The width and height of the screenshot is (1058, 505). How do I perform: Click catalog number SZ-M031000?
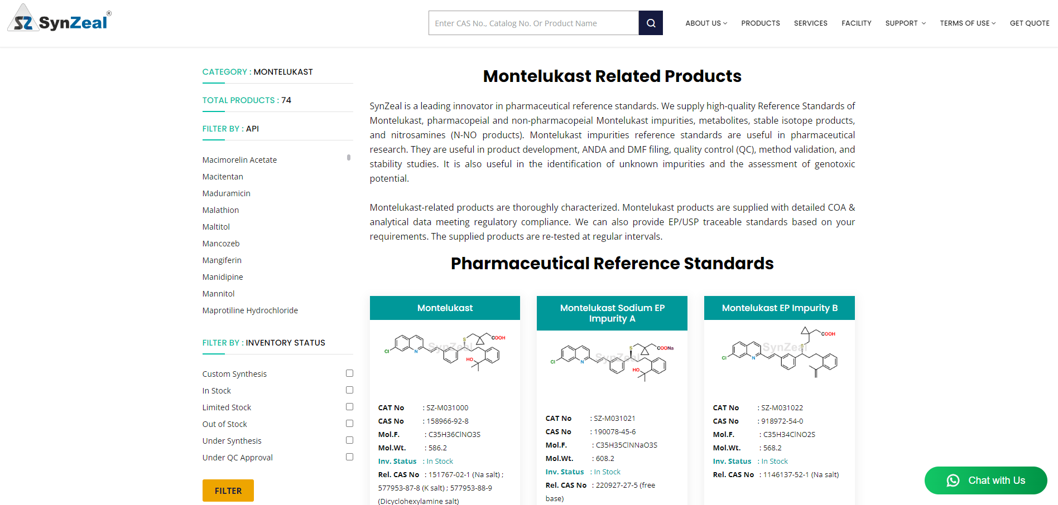(448, 408)
